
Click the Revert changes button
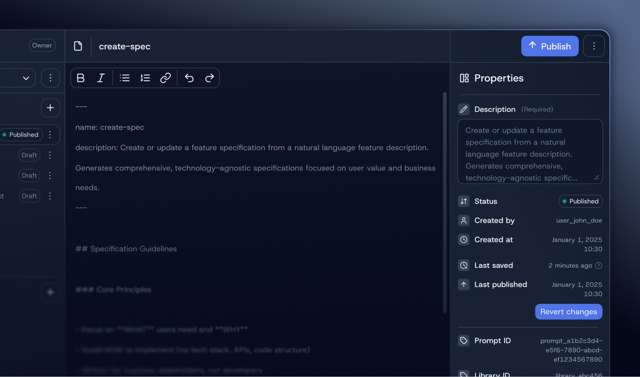[568, 312]
